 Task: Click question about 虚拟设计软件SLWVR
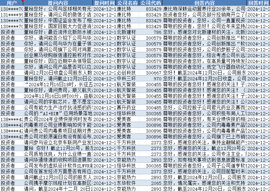(x=58, y=166)
